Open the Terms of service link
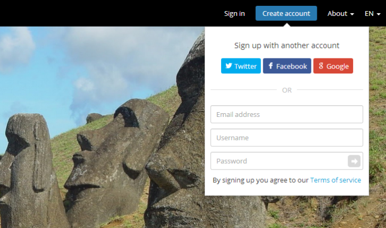This screenshot has height=228, width=386. coord(335,180)
